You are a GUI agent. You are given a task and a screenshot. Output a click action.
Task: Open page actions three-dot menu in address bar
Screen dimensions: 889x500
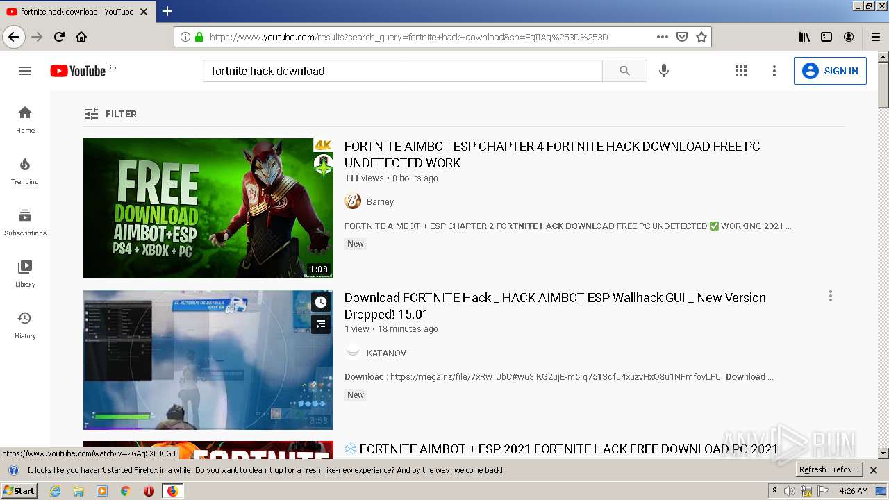[663, 37]
